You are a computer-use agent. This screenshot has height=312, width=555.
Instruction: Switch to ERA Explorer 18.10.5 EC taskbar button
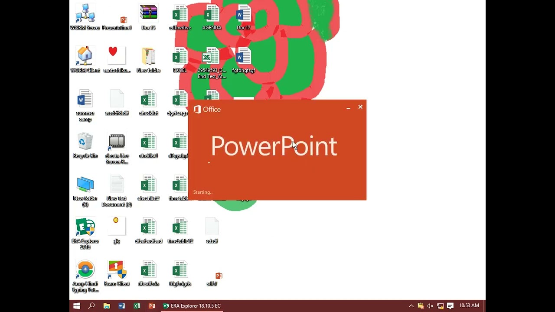192,306
